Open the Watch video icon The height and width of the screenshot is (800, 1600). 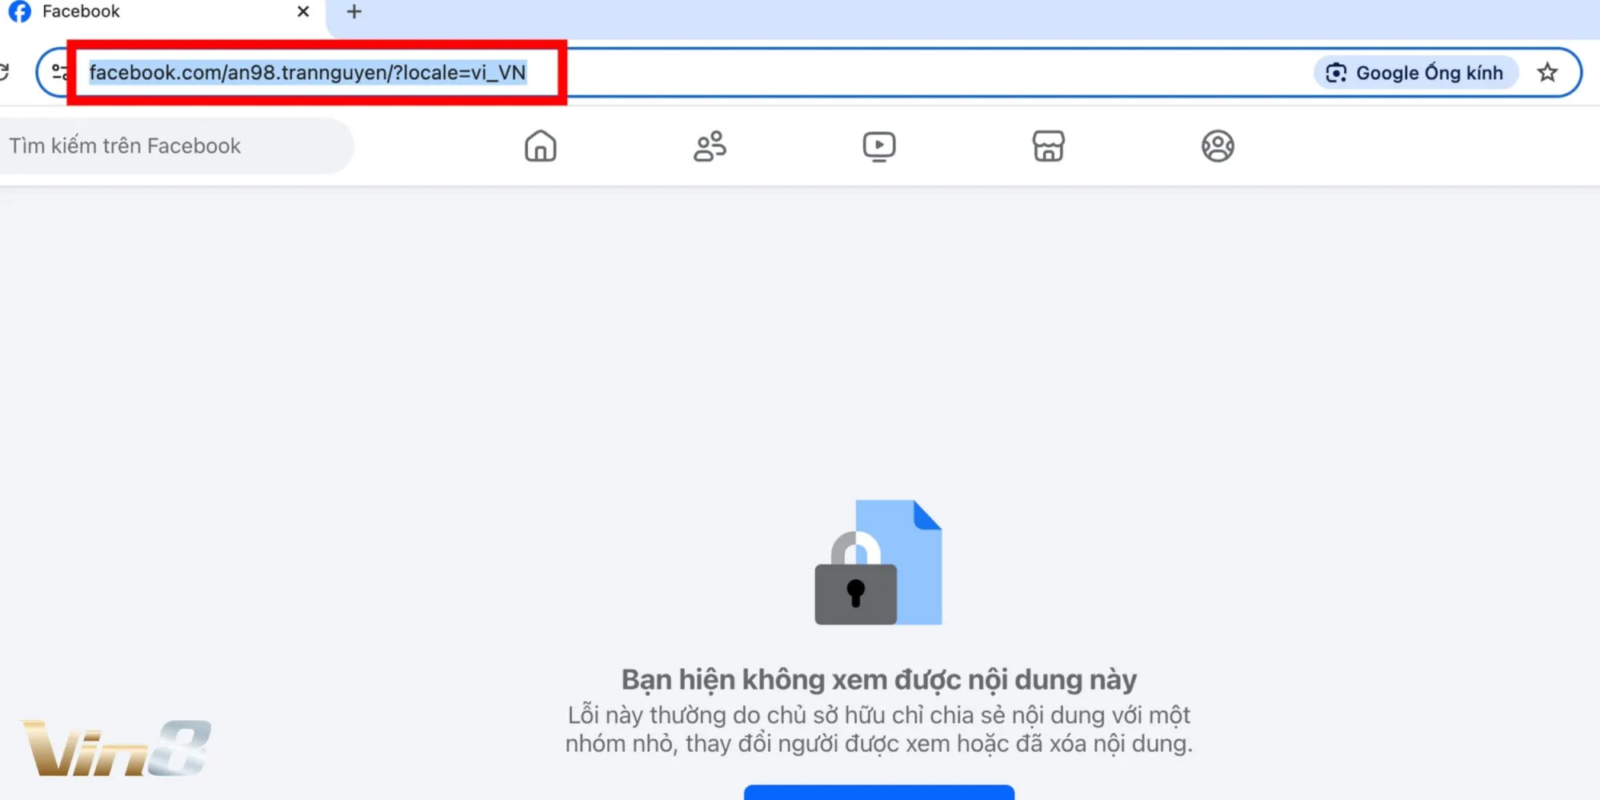coord(879,146)
